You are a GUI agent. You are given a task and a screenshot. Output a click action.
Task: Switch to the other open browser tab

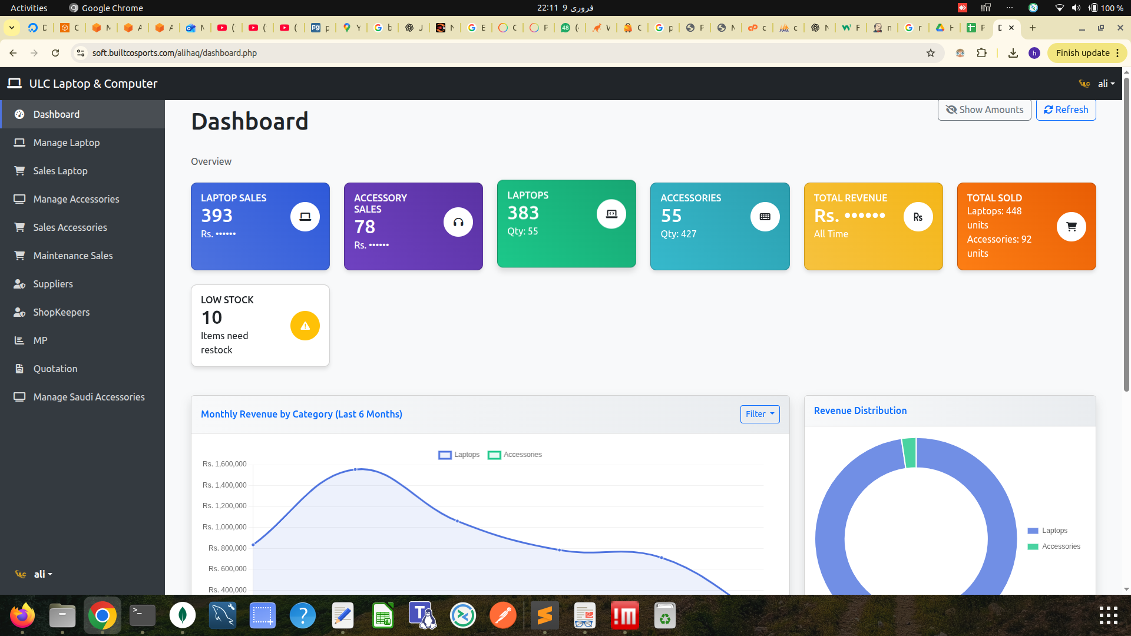[x=975, y=28]
